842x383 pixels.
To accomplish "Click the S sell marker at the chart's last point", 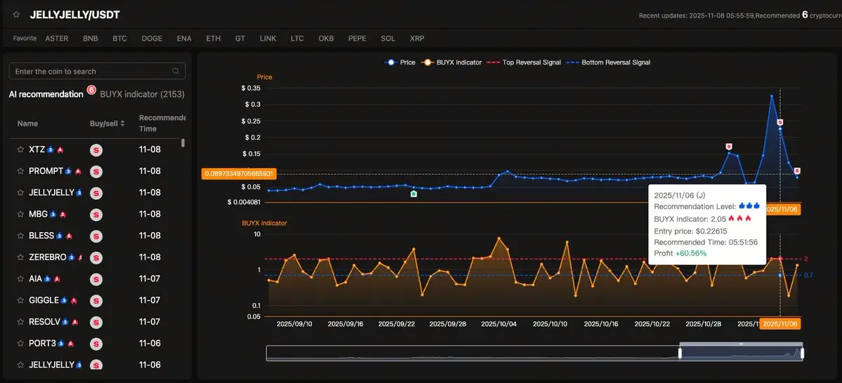I will coord(798,170).
